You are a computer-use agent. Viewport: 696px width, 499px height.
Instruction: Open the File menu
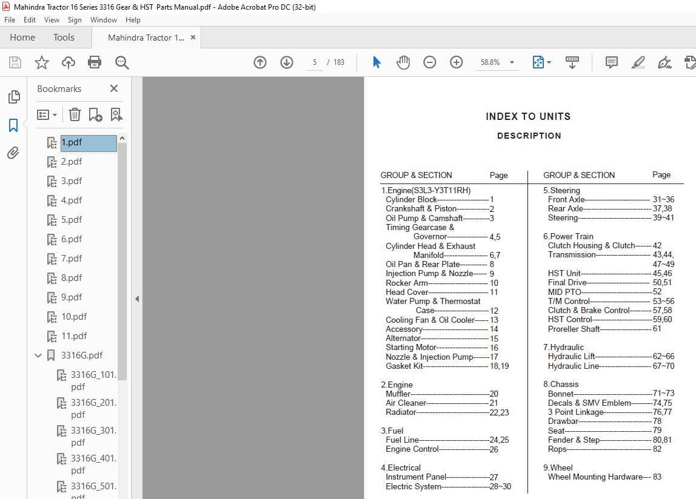10,20
